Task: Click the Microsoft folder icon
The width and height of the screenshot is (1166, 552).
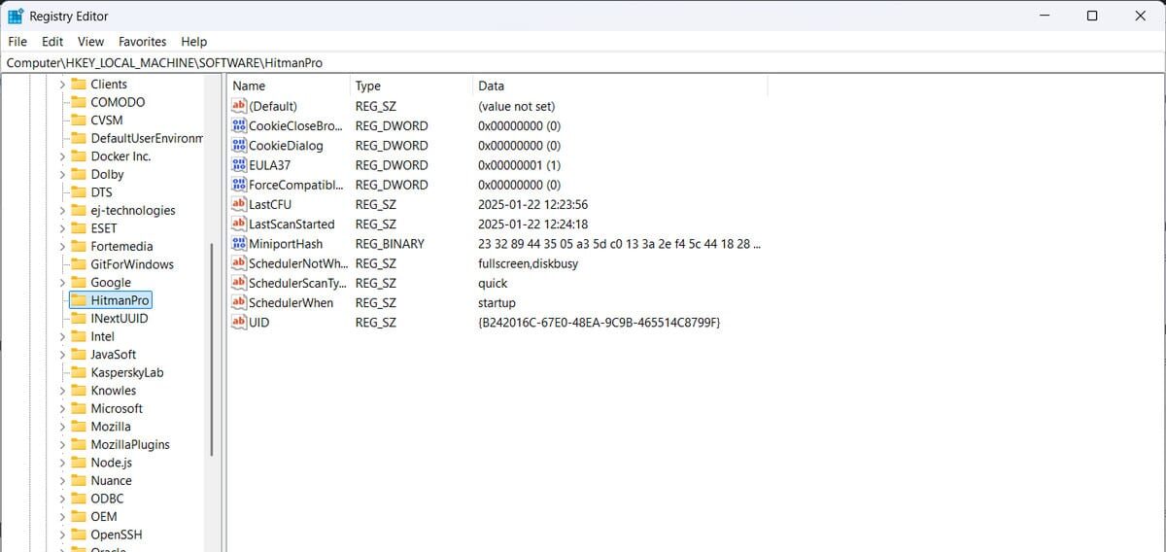Action: coord(80,408)
